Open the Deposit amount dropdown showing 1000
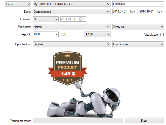This screenshot has height=125, width=166. (x=56, y=34)
